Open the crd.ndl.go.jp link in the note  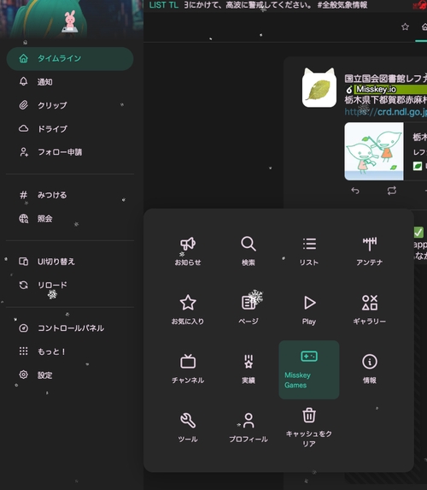tap(385, 112)
